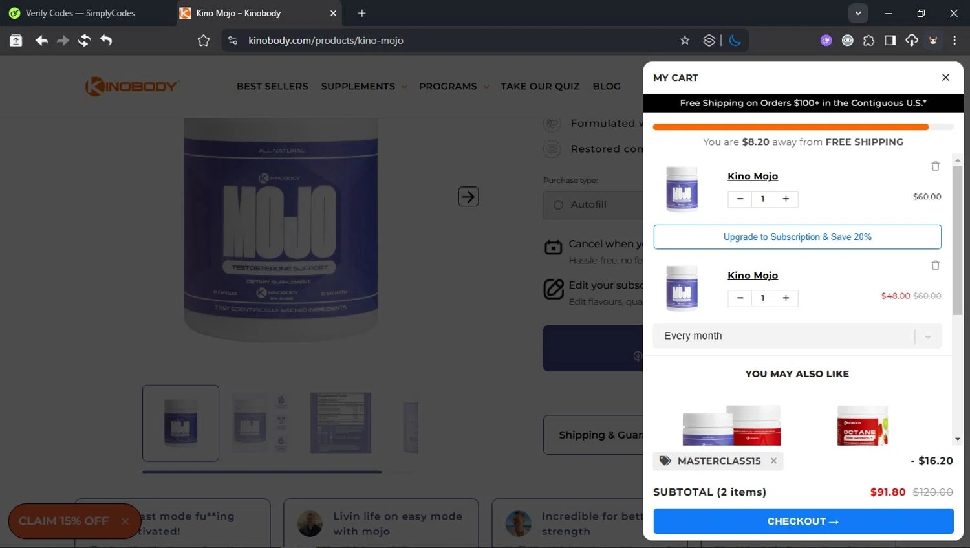
Task: Decrease quantity of $60.00 Kino Mojo
Action: 740,199
